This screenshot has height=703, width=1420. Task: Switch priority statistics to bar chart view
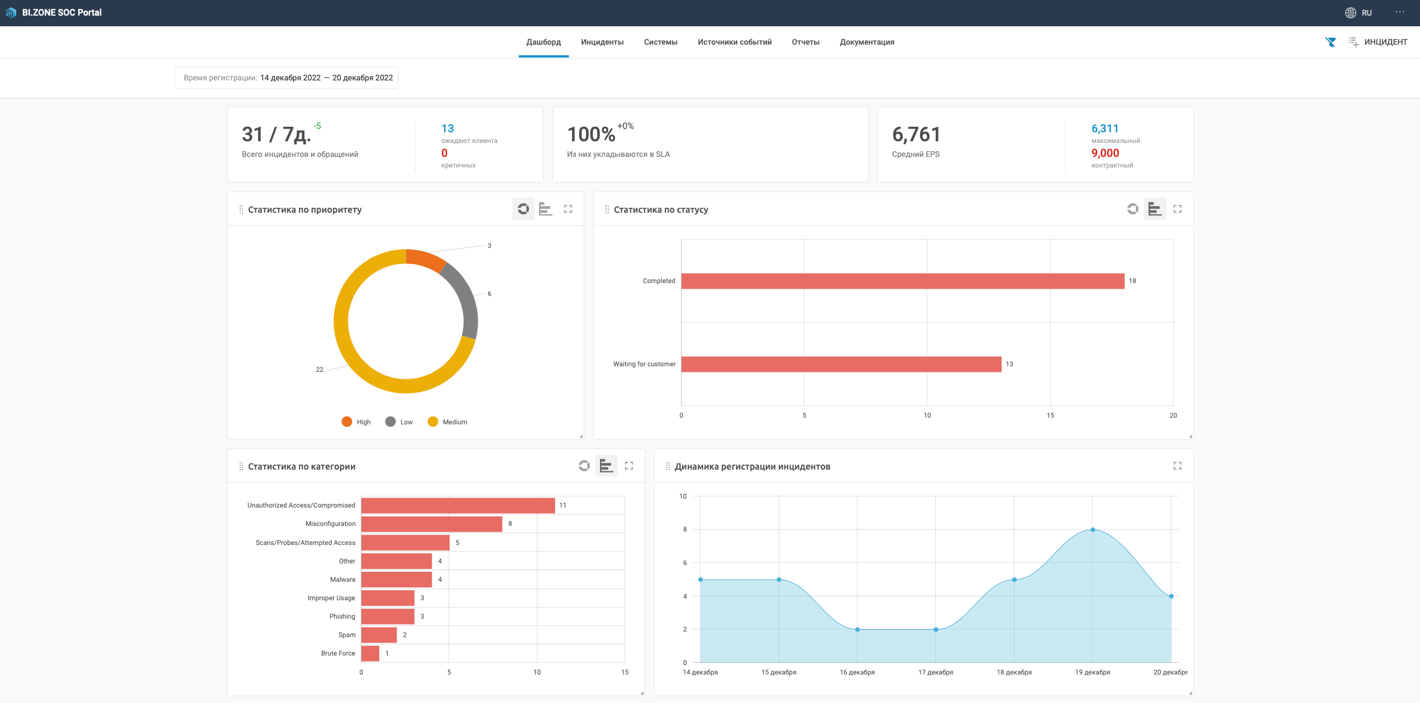(545, 209)
